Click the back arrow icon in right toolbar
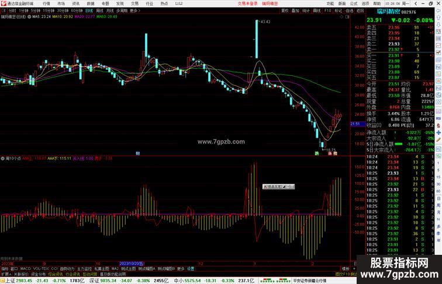Viewport: 442px width, 284px height. [438, 10]
